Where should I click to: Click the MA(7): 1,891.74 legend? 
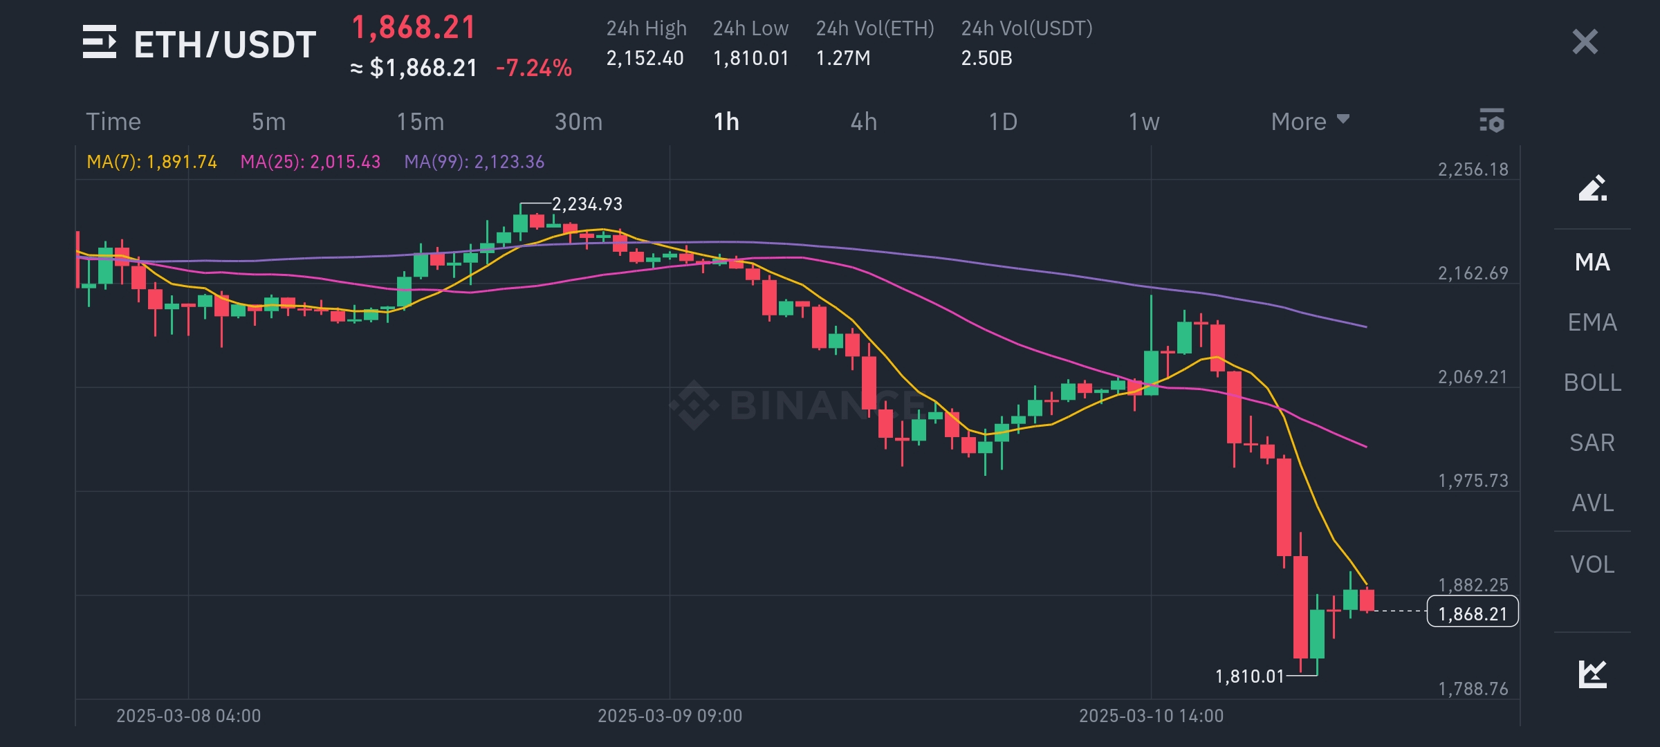point(151,162)
